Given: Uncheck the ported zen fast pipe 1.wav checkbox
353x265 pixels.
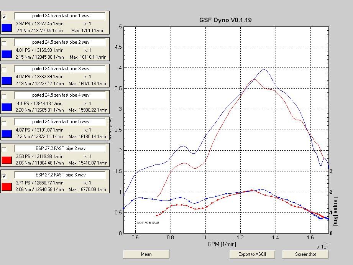Looking at the screenshot, I should point(4,17).
